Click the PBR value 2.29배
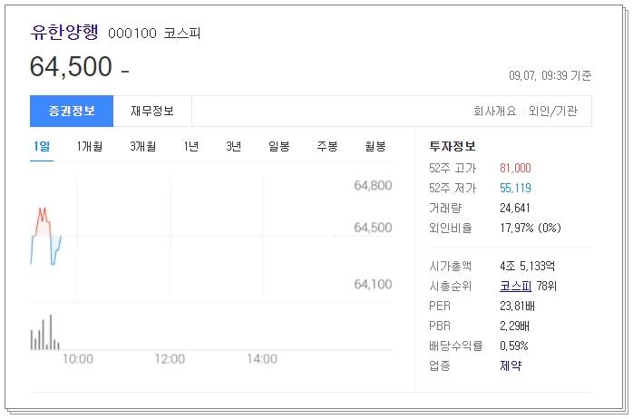Viewport: 633px width, 419px height. 514,326
